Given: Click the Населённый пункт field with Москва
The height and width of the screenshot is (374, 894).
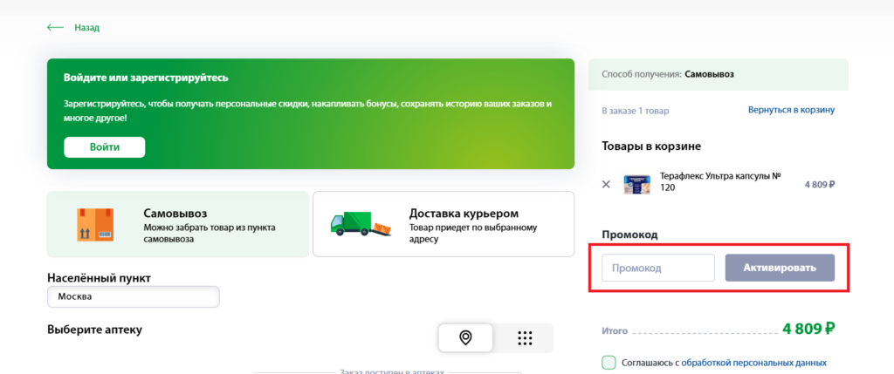Looking at the screenshot, I should tap(134, 296).
